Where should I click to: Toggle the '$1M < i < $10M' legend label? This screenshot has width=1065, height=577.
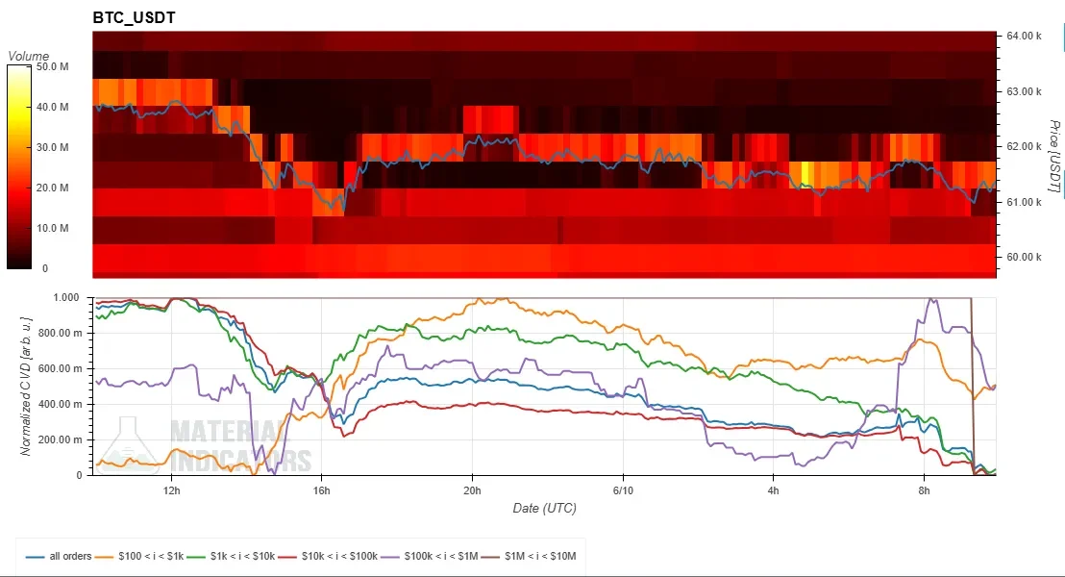[540, 556]
